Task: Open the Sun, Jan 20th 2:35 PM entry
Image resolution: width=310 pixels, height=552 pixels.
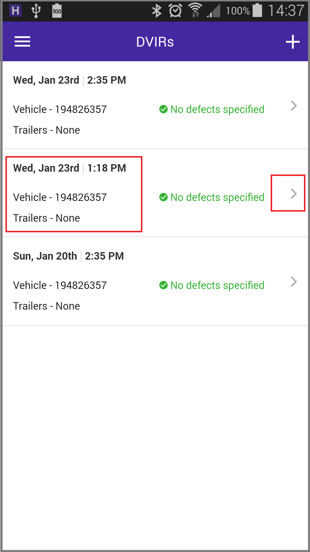Action: (x=155, y=281)
